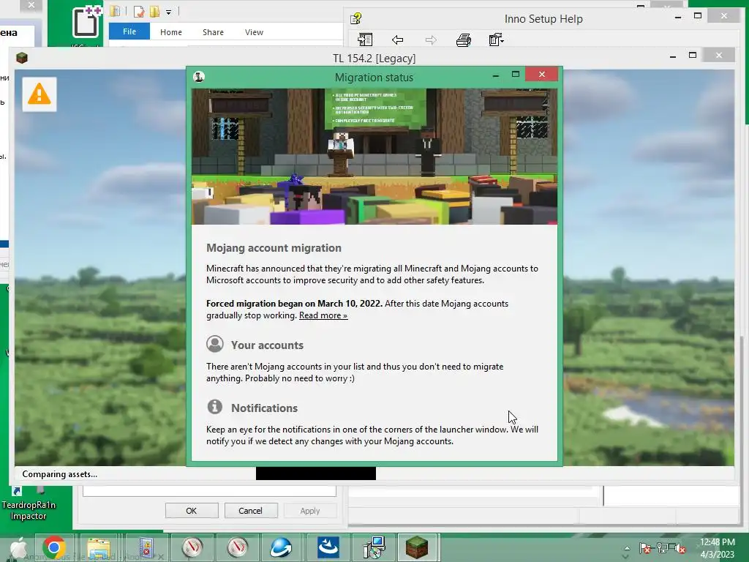Image resolution: width=749 pixels, height=562 pixels.
Task: Click the Comparing assets status text
Action: 60,474
